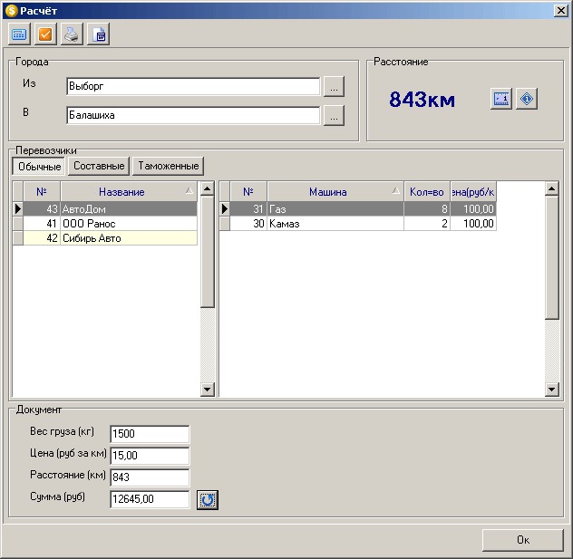Click carriers list scroll down arrow
This screenshot has width=573, height=559.
208,390
